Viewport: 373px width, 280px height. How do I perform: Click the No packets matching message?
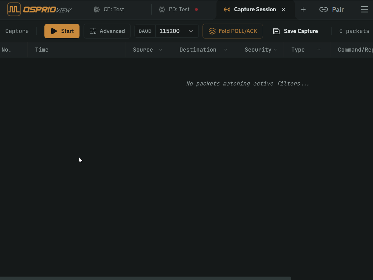click(x=248, y=84)
